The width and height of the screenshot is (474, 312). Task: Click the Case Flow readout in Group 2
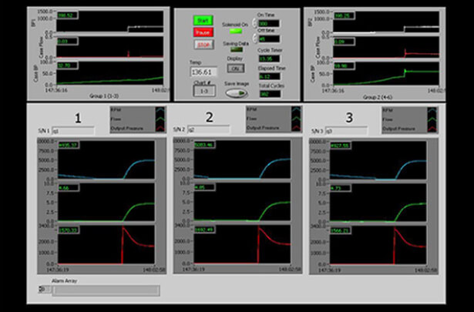344,42
